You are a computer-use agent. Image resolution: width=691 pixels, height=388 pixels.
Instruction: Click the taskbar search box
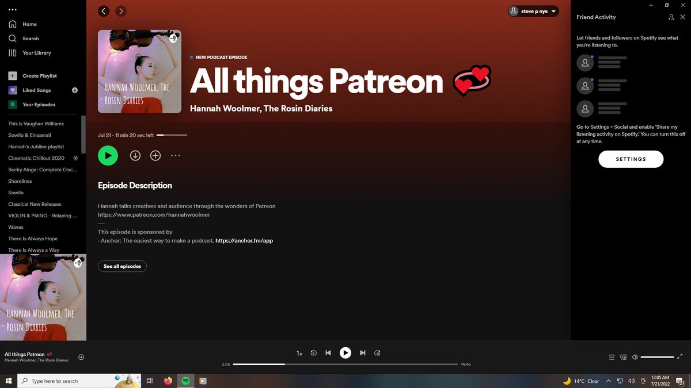point(78,381)
